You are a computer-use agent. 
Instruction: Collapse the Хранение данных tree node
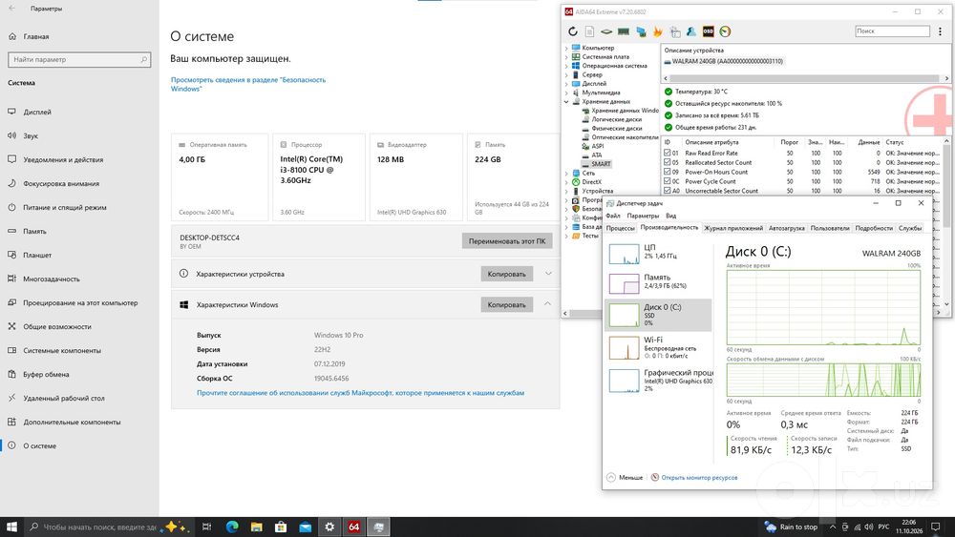tap(566, 101)
